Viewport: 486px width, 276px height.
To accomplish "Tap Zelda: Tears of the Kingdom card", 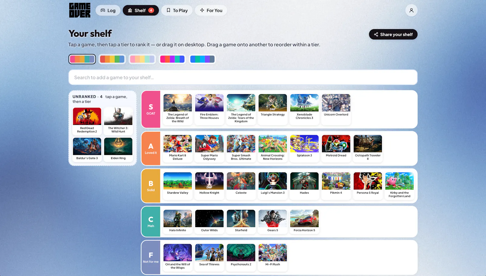I will click(241, 109).
